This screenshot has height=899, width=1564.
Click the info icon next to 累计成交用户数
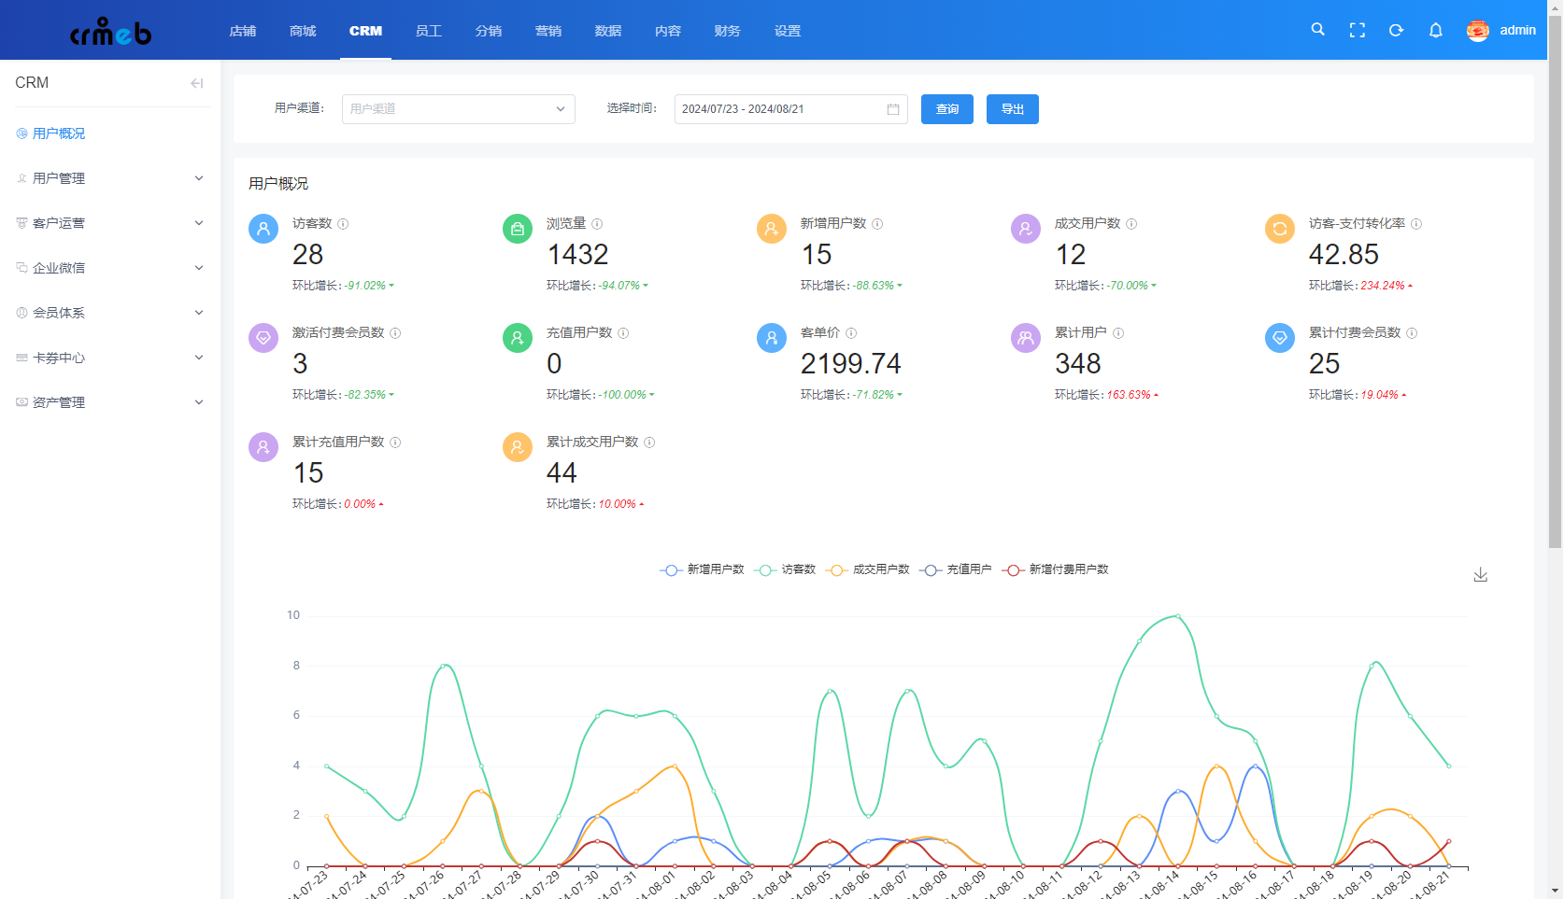(x=649, y=442)
